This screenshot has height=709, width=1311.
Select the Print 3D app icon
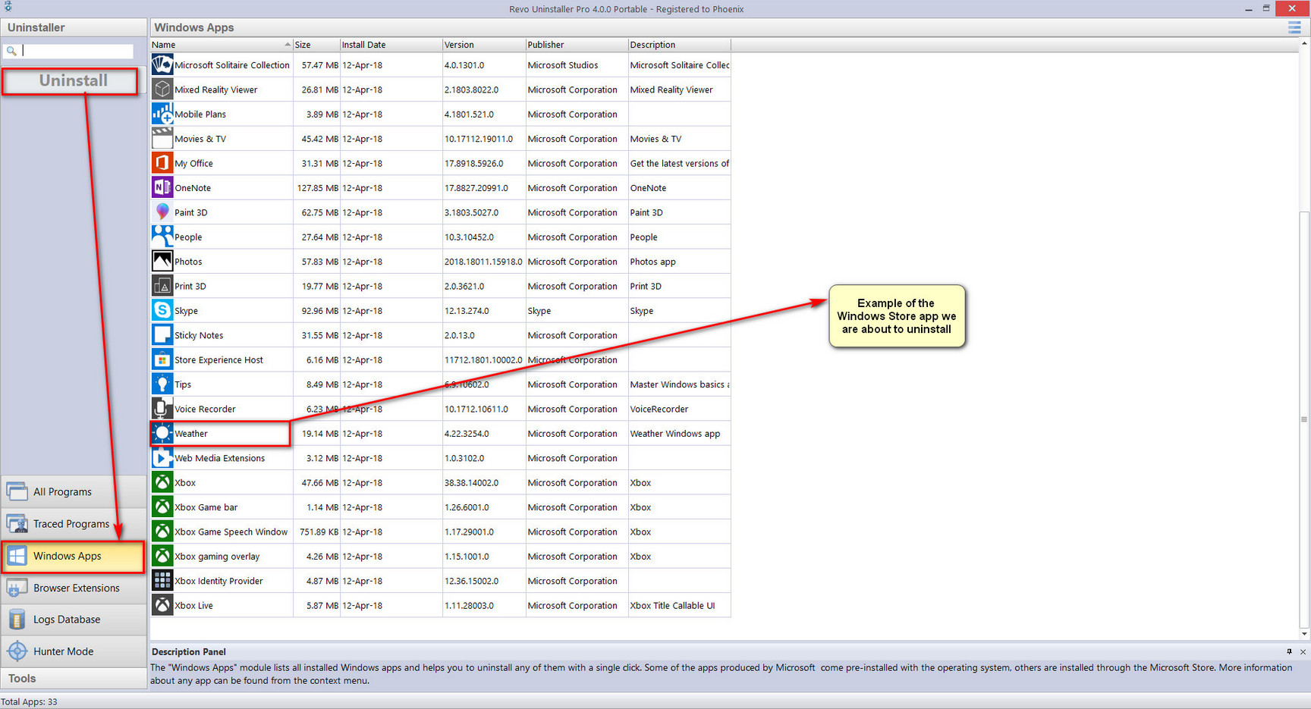tap(162, 286)
